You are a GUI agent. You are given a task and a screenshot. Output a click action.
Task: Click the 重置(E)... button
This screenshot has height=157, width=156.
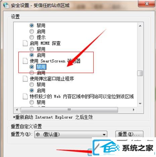point(129,134)
